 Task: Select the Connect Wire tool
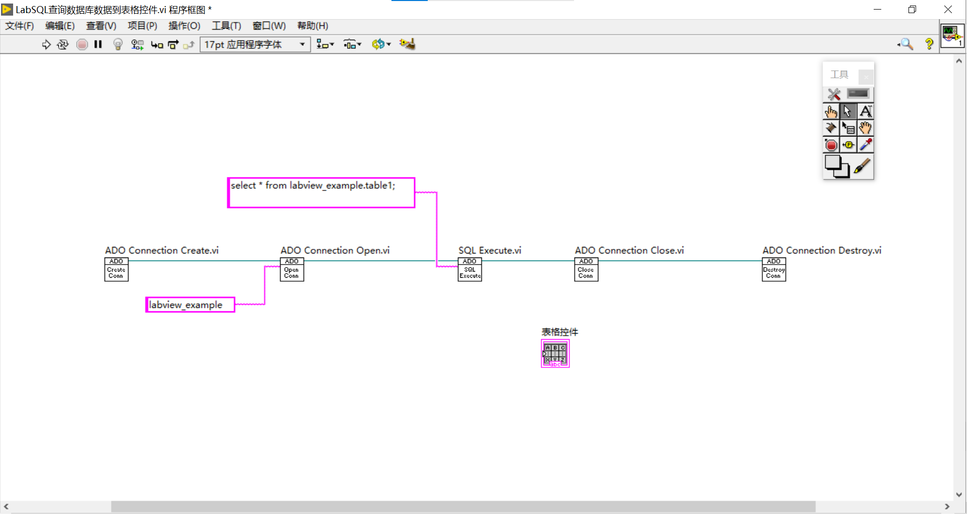click(831, 128)
